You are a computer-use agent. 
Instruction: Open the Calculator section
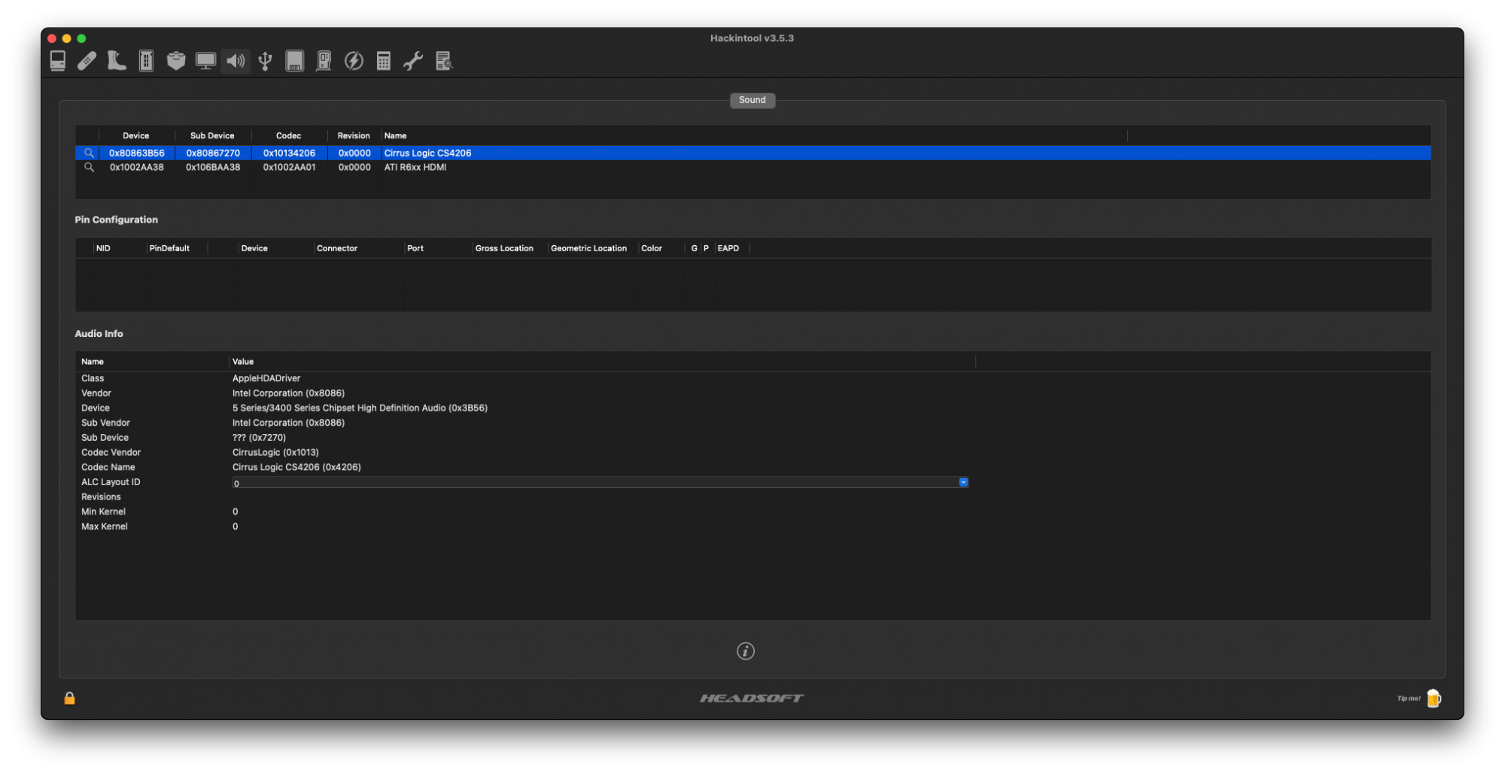click(x=384, y=61)
